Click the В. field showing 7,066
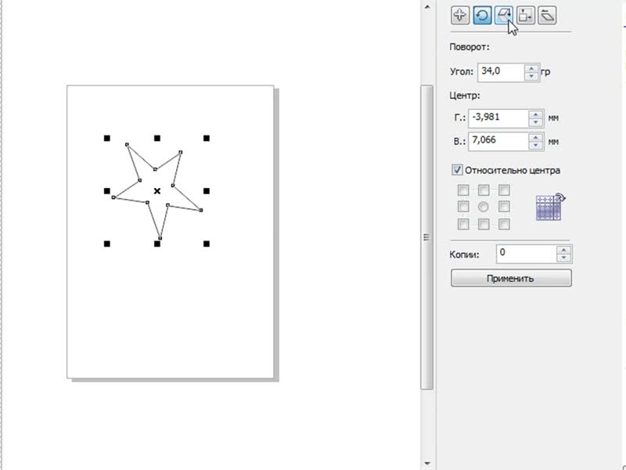Image resolution: width=626 pixels, height=470 pixels. pyautogui.click(x=498, y=142)
